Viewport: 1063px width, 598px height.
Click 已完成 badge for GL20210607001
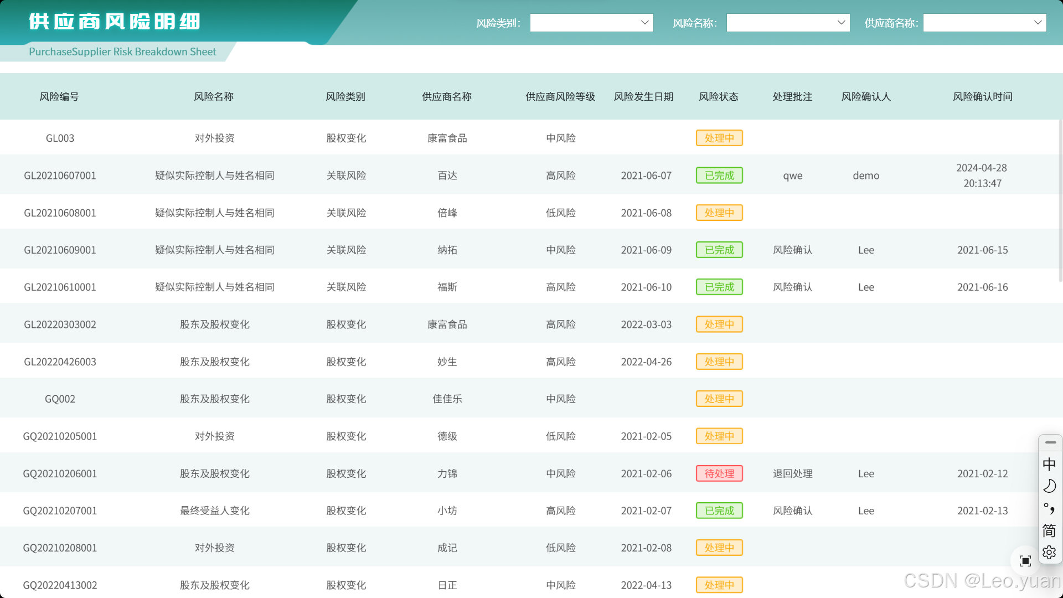[719, 176]
